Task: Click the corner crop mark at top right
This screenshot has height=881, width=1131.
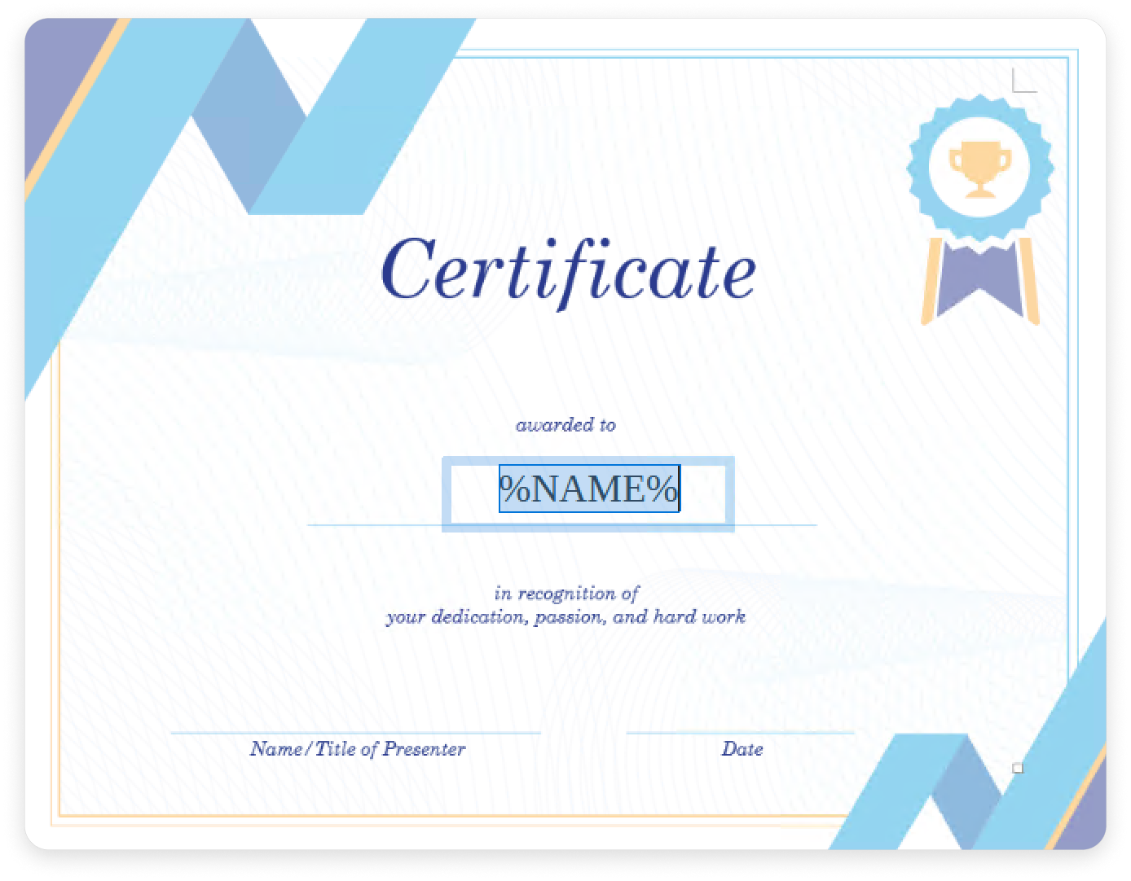Action: pyautogui.click(x=1023, y=81)
